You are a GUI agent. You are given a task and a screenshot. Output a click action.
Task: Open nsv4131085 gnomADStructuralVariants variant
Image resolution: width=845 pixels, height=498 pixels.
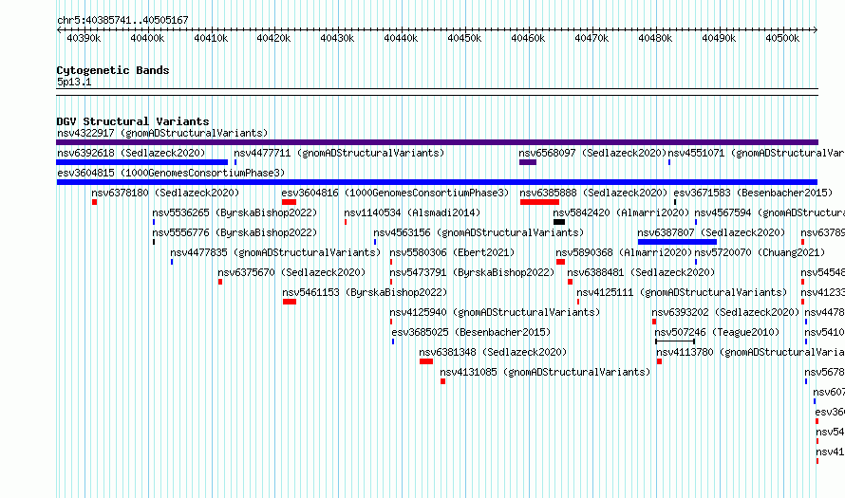click(x=545, y=372)
